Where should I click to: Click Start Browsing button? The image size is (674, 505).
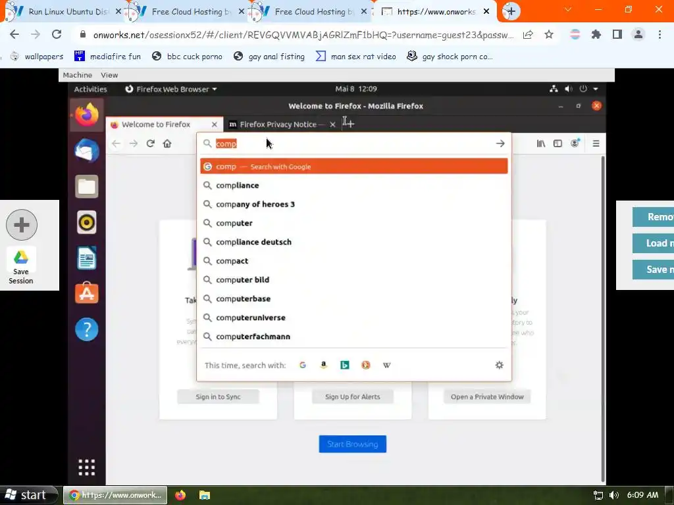pos(353,444)
